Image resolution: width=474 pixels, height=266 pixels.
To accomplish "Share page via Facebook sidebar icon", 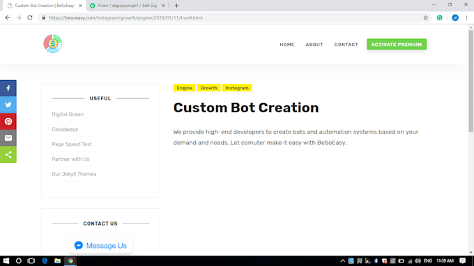I will coord(8,88).
